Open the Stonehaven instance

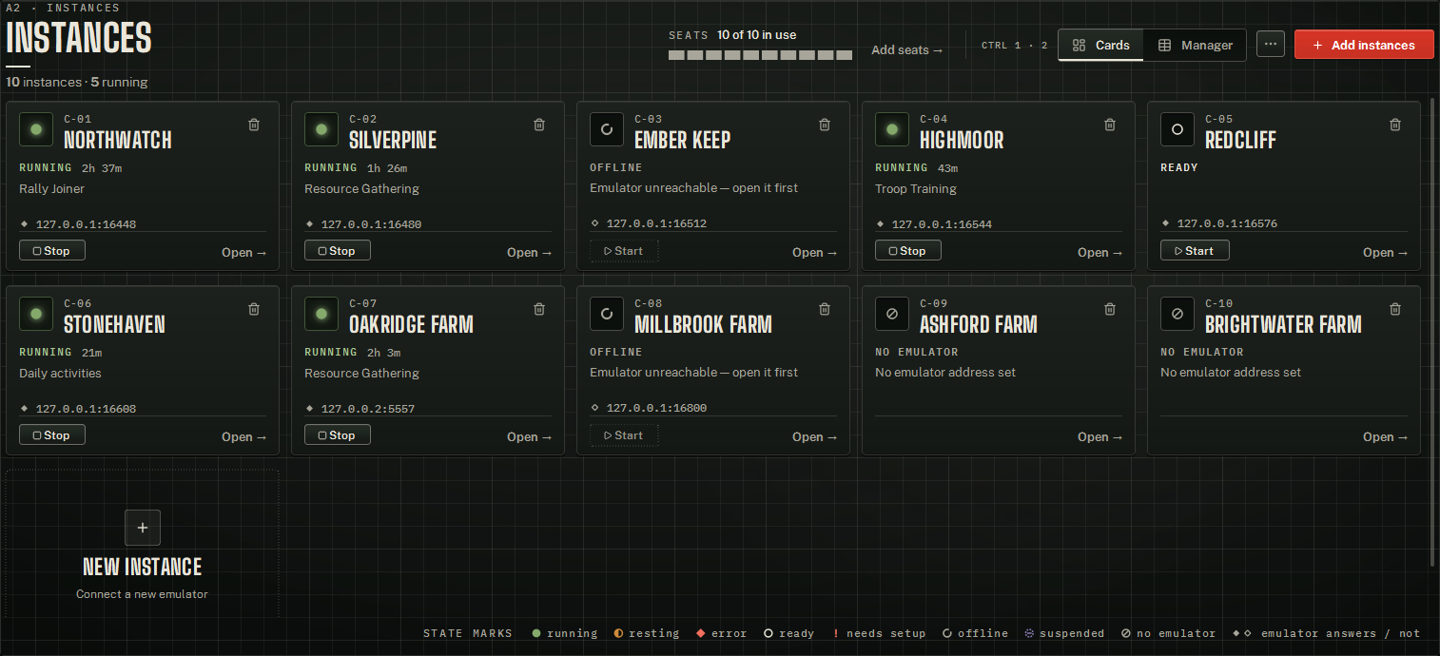pyautogui.click(x=244, y=436)
